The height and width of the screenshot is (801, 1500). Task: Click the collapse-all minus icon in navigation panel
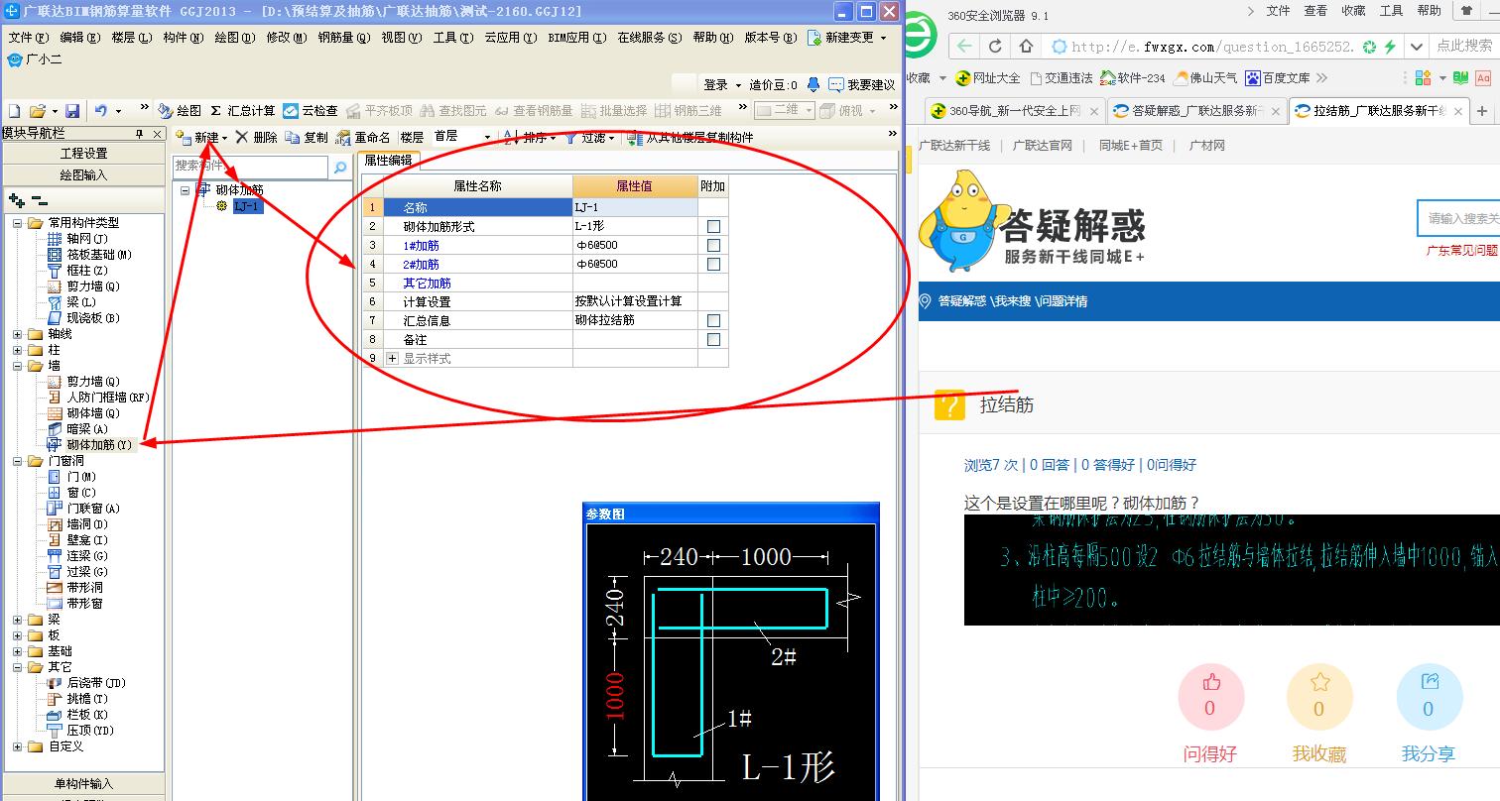[40, 200]
